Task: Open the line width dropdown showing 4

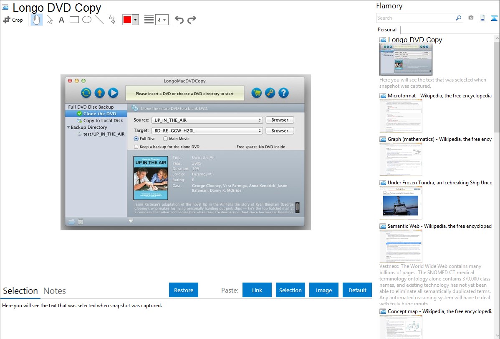Action: [x=162, y=20]
